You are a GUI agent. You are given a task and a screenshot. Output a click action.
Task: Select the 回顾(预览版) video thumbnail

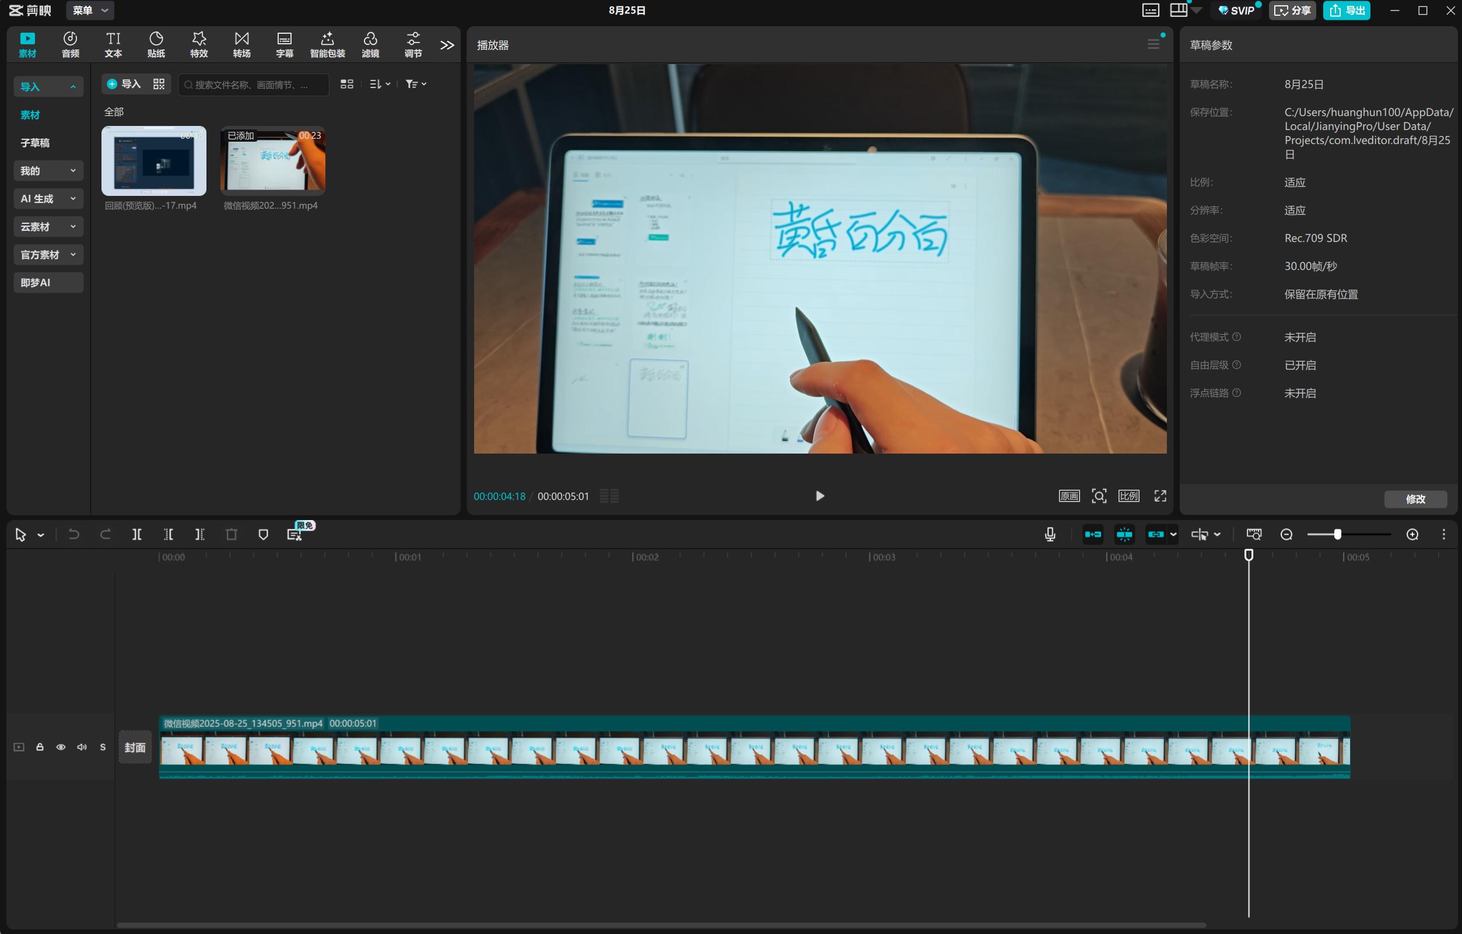[x=153, y=161]
